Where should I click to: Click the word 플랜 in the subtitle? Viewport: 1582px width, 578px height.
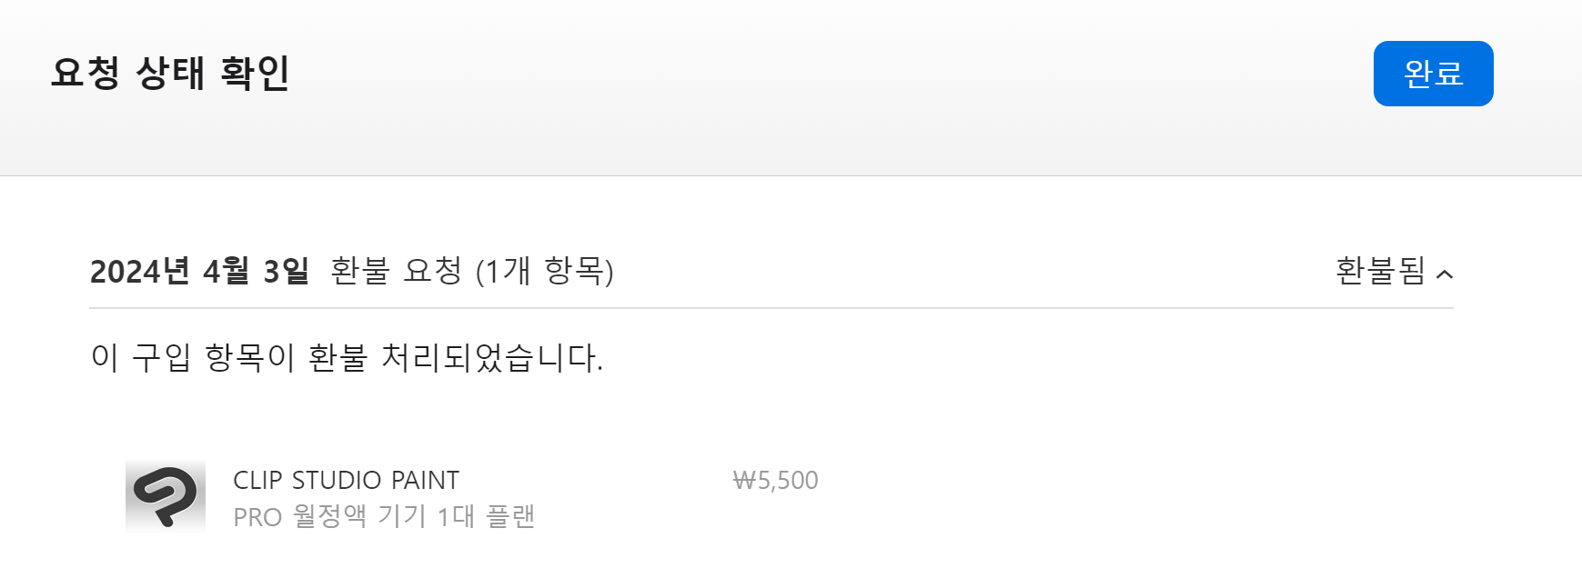[x=510, y=517]
